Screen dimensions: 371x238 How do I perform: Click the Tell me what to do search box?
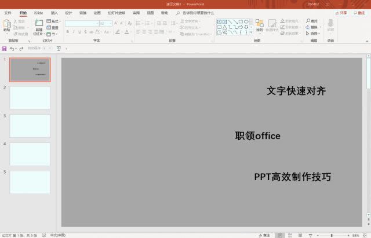195,13
